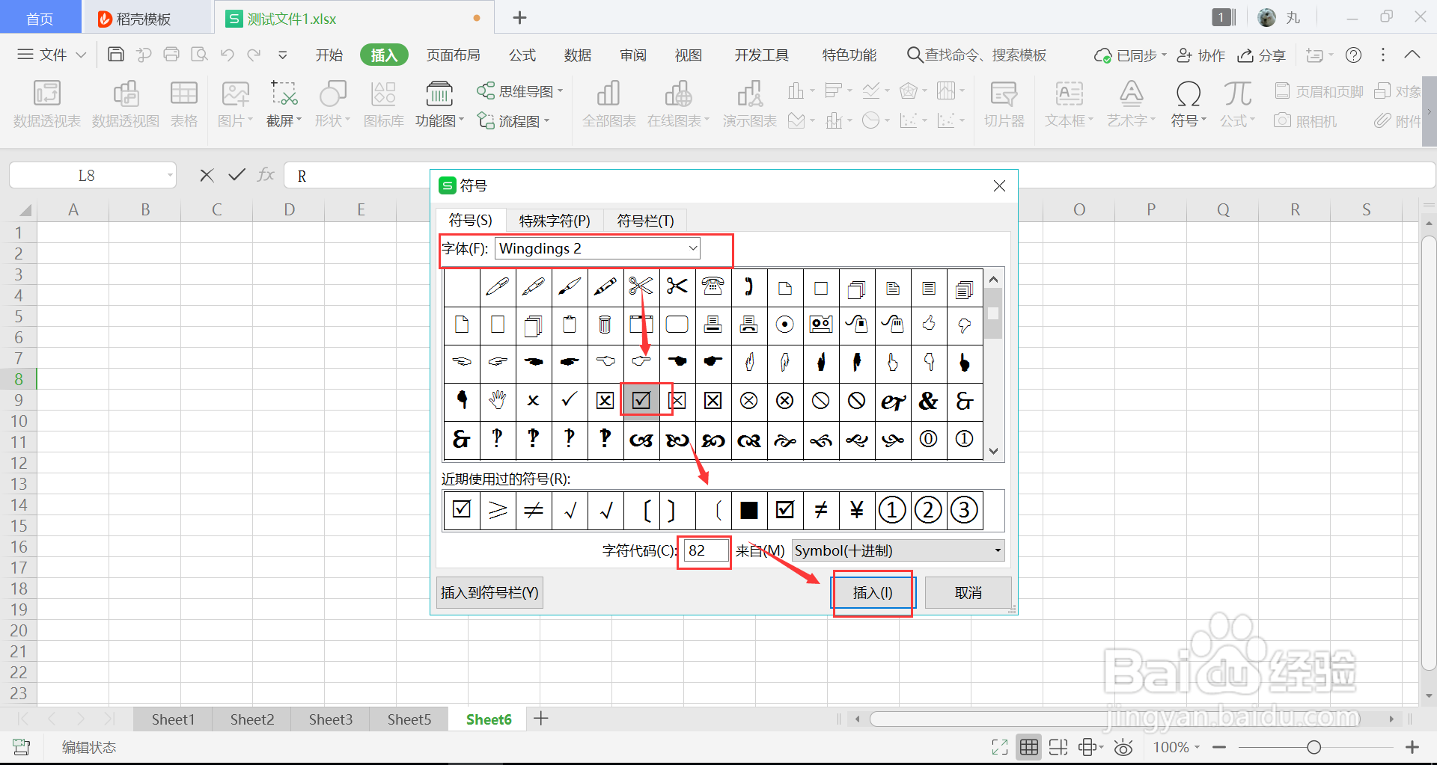Screen dimensions: 1437x765
Task: Click the help question mark icon
Action: [1353, 55]
